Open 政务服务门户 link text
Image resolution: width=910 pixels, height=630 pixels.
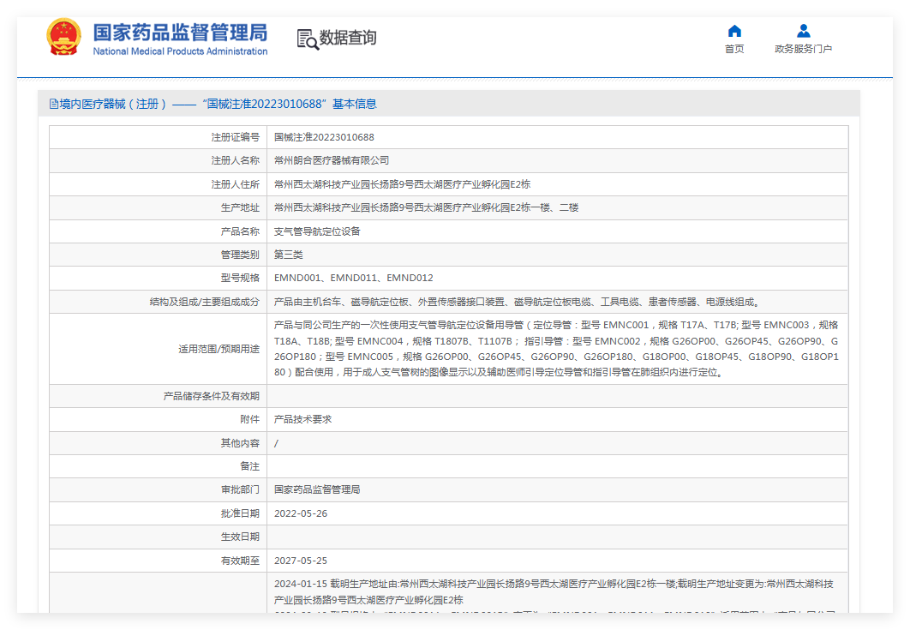pyautogui.click(x=803, y=49)
